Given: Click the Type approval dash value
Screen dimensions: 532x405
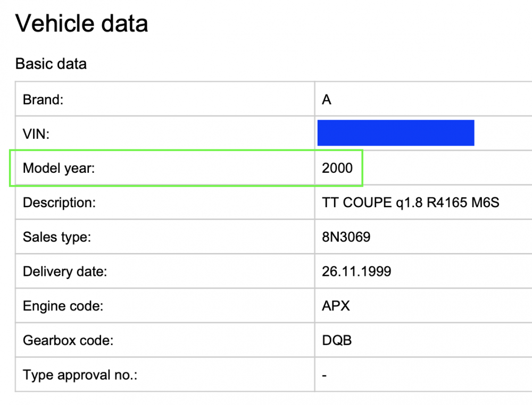Looking at the screenshot, I should tap(325, 376).
